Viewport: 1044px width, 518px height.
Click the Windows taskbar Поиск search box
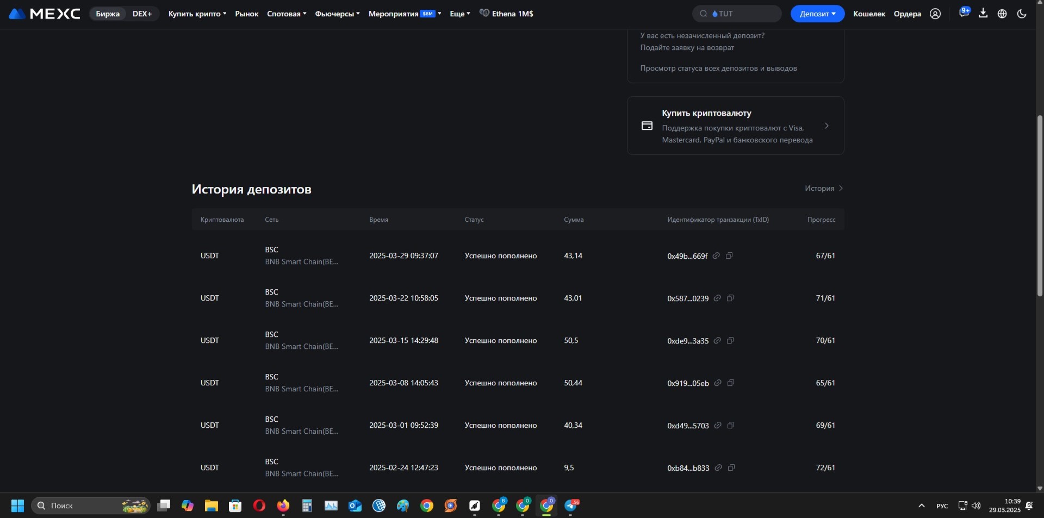[91, 505]
